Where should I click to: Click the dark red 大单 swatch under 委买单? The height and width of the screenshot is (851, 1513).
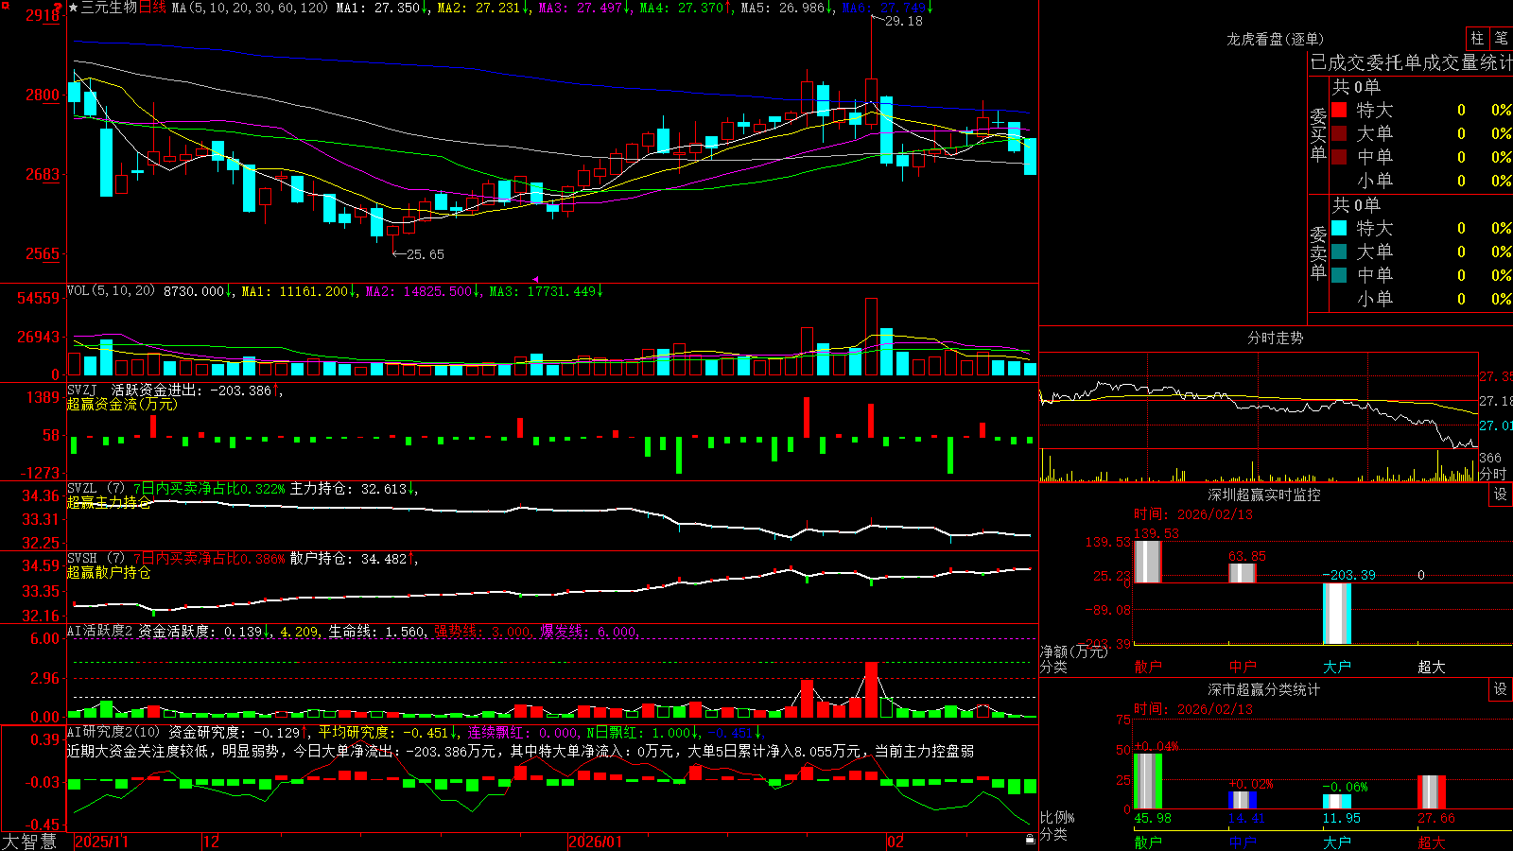pos(1339,133)
